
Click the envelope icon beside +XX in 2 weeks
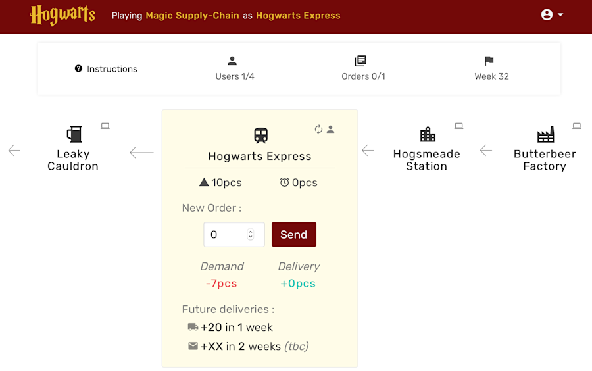coord(193,346)
